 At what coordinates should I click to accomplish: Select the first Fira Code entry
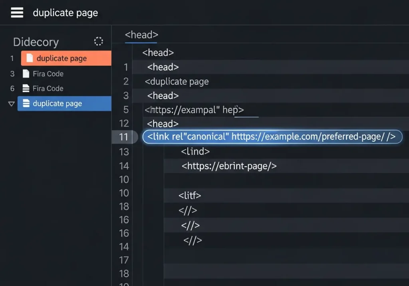click(x=48, y=74)
